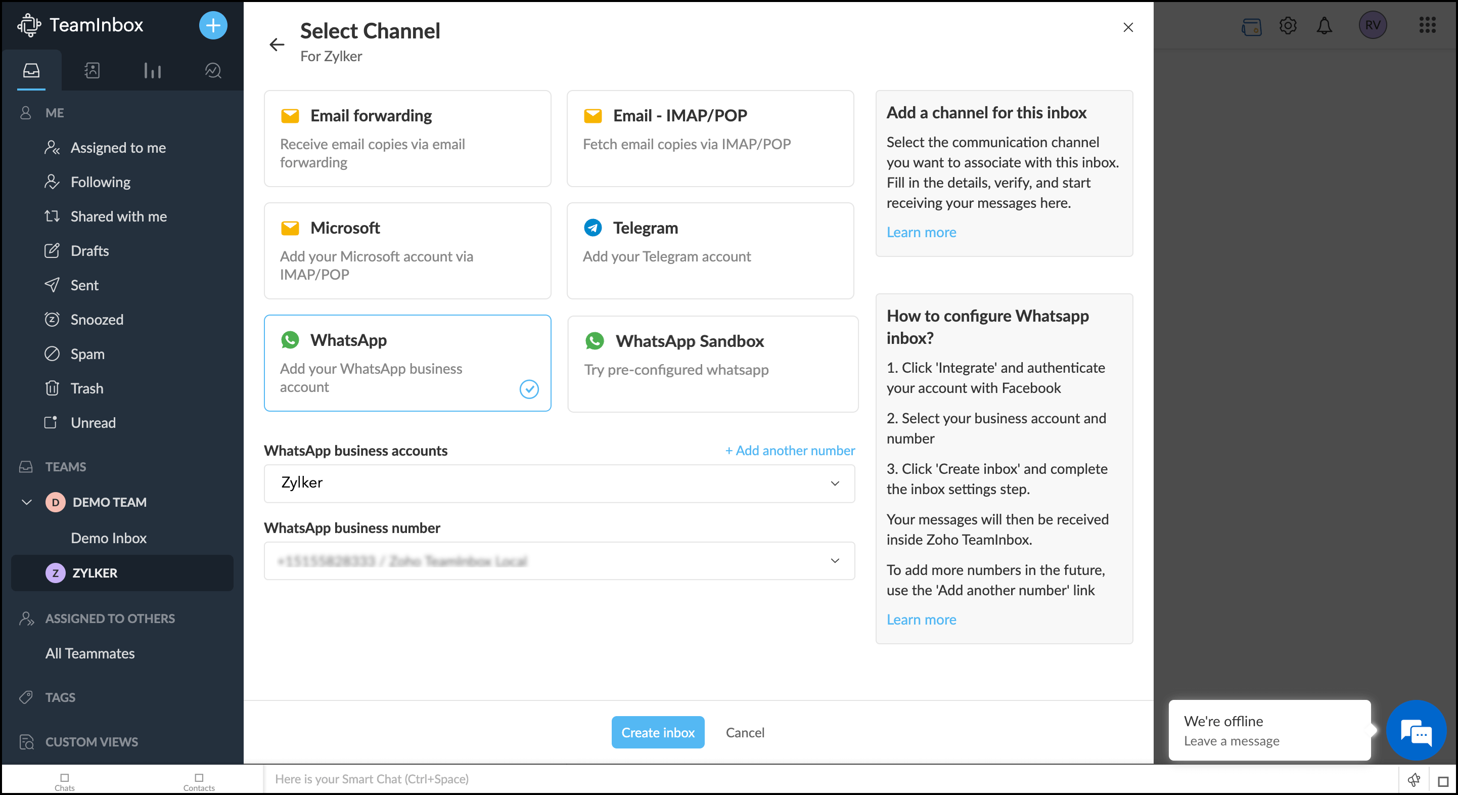
Task: Open the settings gear icon
Action: point(1288,25)
